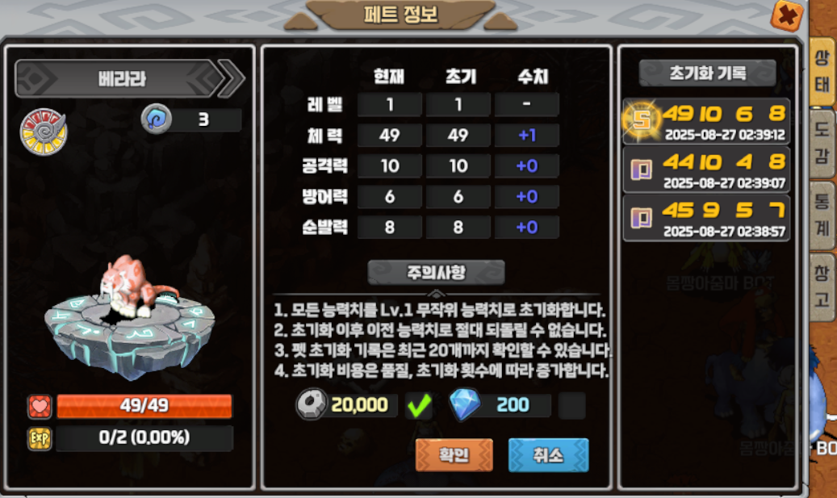Cancel with the blue 취소 button

click(x=548, y=454)
